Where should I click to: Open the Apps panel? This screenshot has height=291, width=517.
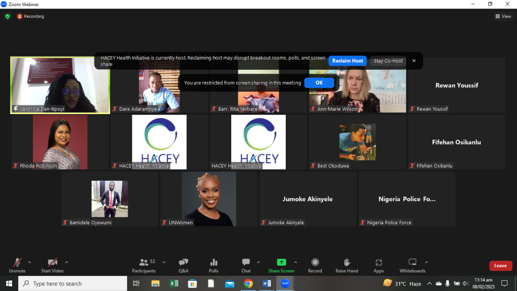point(379,266)
